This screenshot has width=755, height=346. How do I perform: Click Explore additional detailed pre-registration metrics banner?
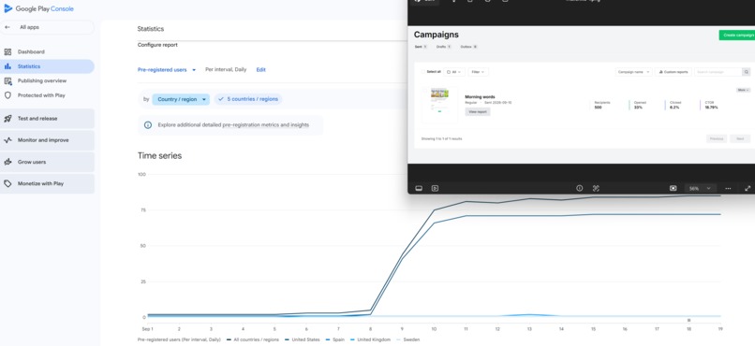pyautogui.click(x=230, y=125)
